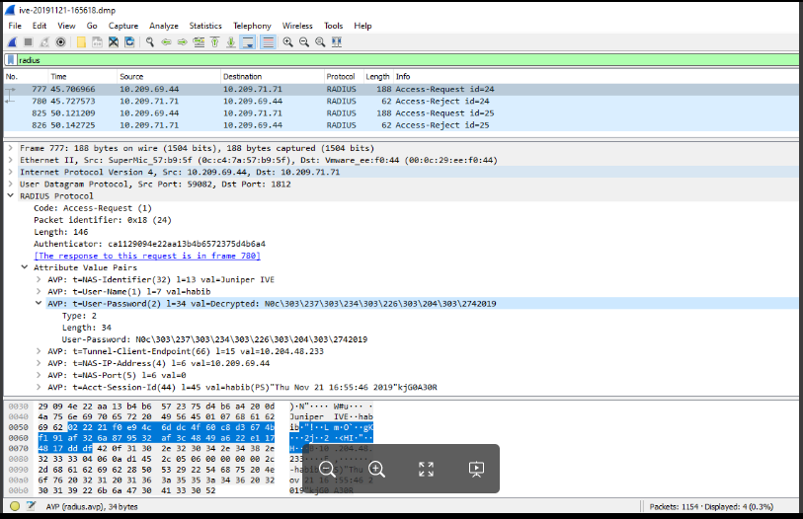Zoom in on packet text
This screenshot has height=519, width=803.
point(287,42)
